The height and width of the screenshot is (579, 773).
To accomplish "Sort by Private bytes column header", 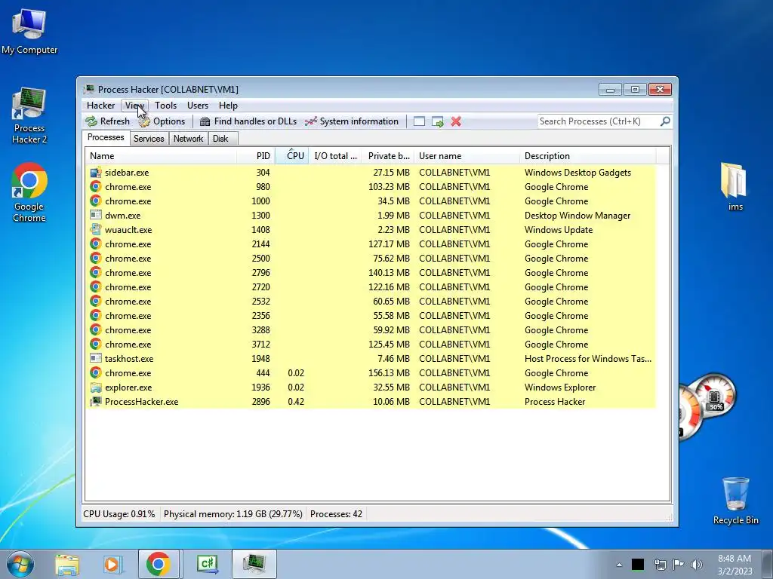I will (x=389, y=156).
